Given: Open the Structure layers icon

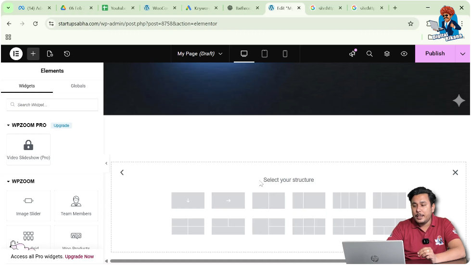Looking at the screenshot, I should point(387,54).
